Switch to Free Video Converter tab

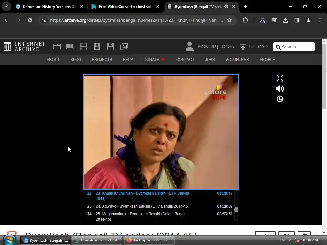tap(125, 7)
